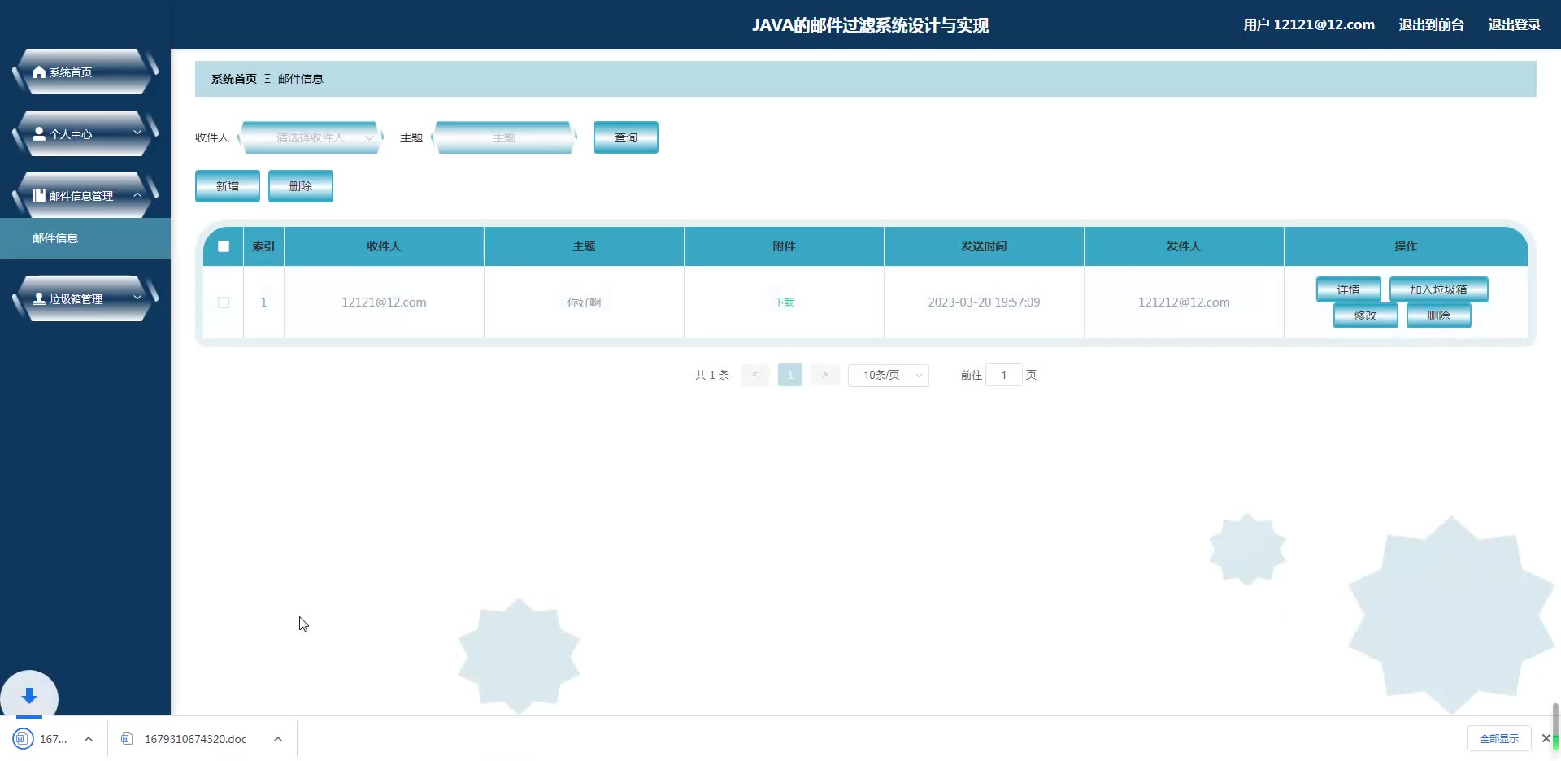Viewport: 1561px width, 761px height.
Task: Click the 删除 button in row 1
Action: (x=1439, y=315)
